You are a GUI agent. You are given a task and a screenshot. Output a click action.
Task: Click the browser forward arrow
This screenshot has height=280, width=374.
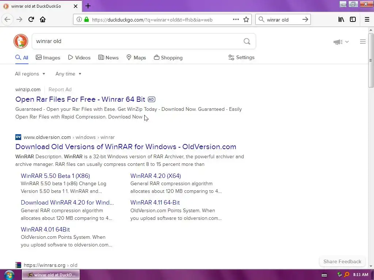point(19,19)
